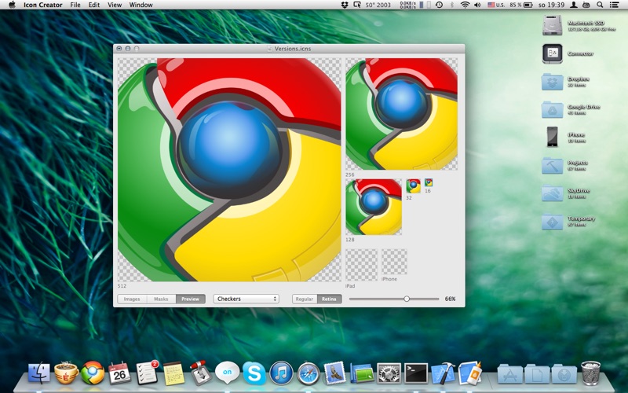Image resolution: width=628 pixels, height=393 pixels.
Task: Open the volume menu bar control
Action: pyautogui.click(x=477, y=5)
